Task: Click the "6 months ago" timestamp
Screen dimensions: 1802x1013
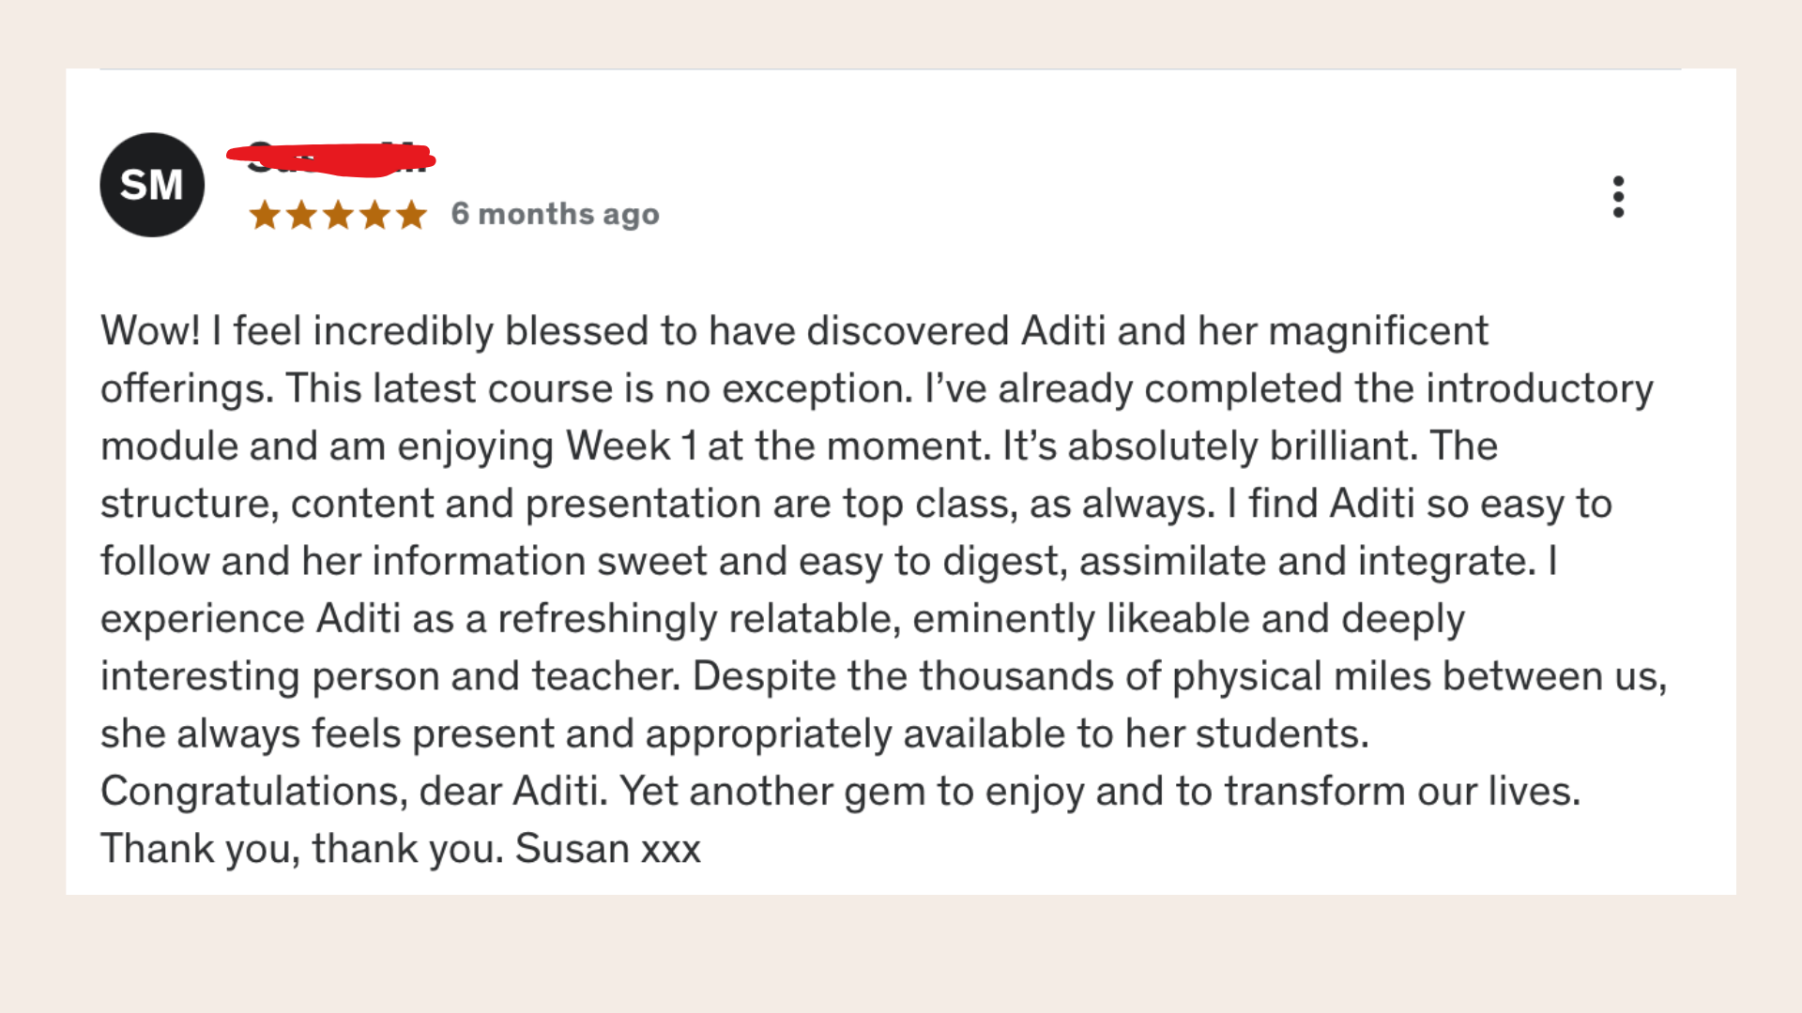Action: [556, 215]
